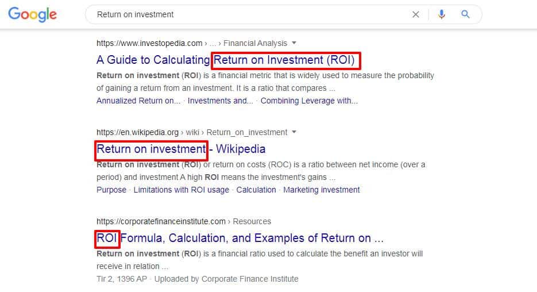Open dropdown arrow next to Wikipedia URL
Viewport: 537px width, 292px height.
[x=294, y=132]
